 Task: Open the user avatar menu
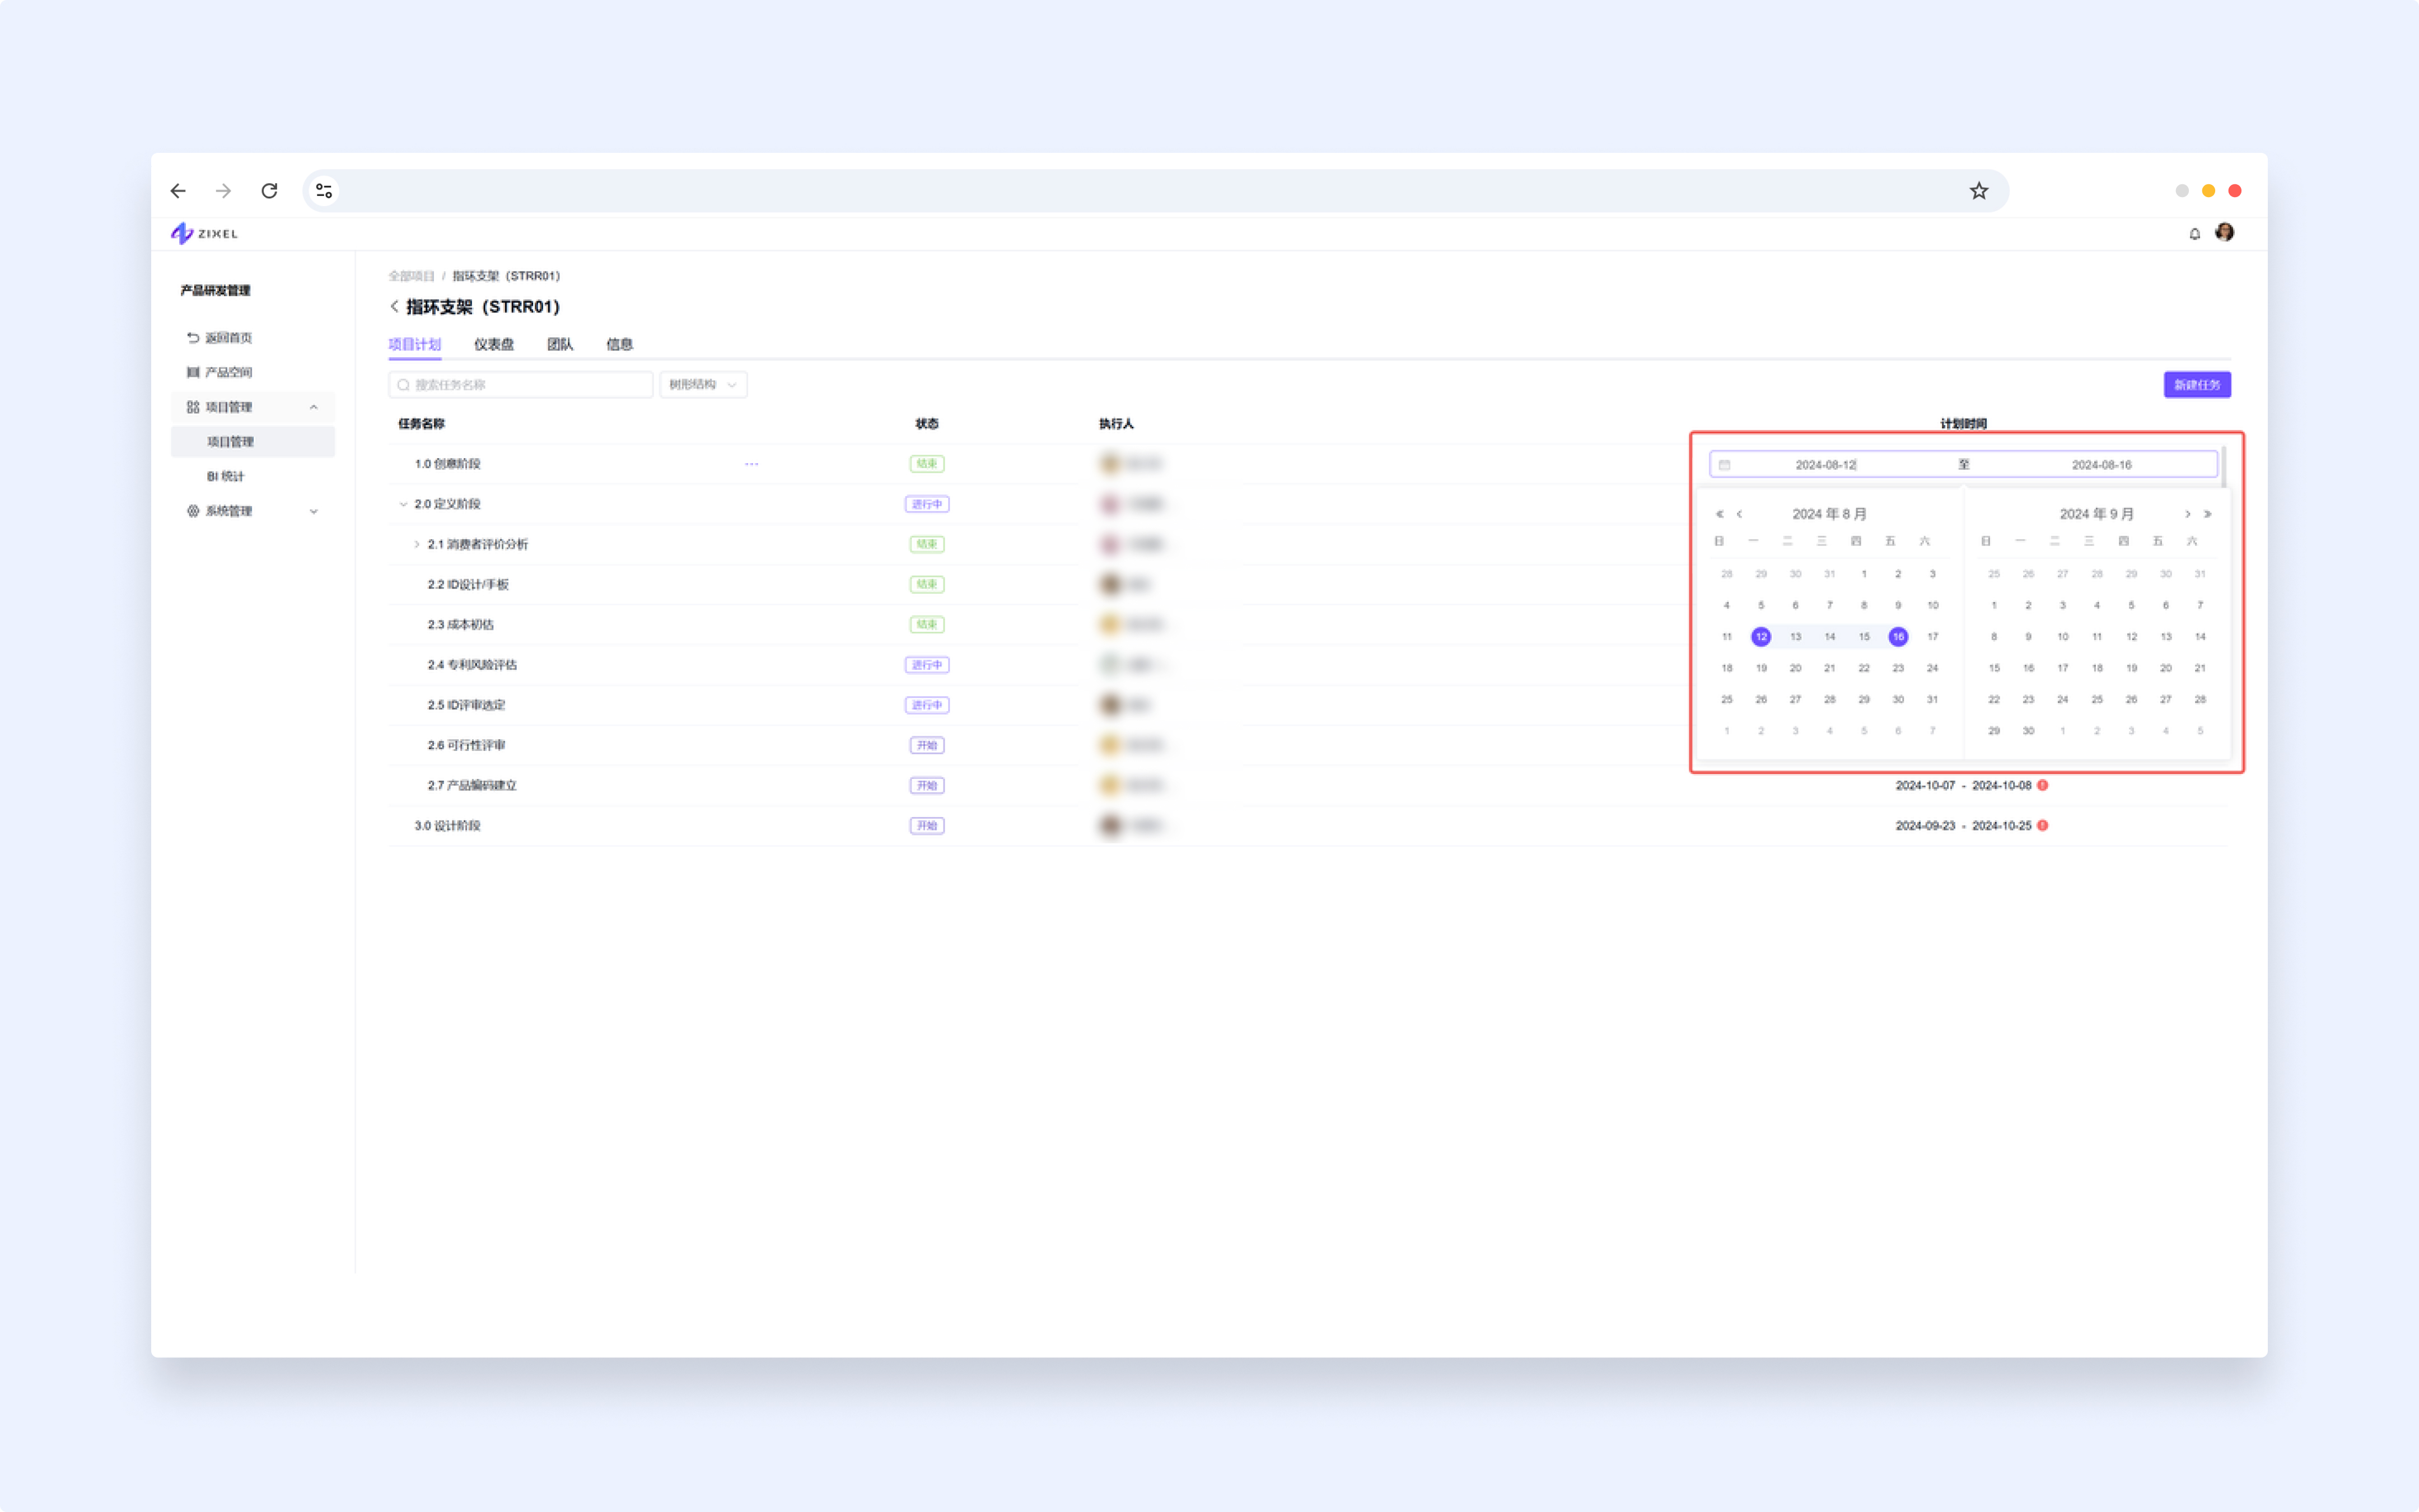(2224, 233)
